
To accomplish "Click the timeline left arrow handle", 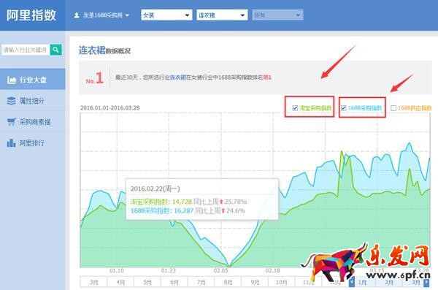I will [352, 282].
